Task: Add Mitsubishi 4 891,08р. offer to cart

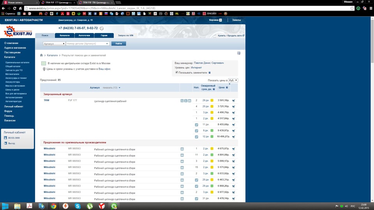Action: (x=233, y=155)
